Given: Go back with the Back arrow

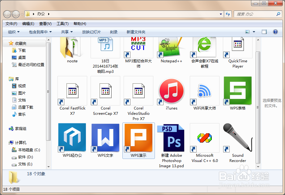Looking at the screenshot, I should tap(7, 14).
